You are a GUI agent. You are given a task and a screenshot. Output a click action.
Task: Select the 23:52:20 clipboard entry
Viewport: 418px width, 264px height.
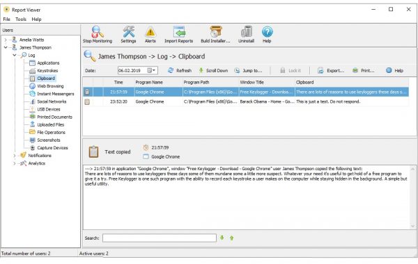pyautogui.click(x=246, y=101)
